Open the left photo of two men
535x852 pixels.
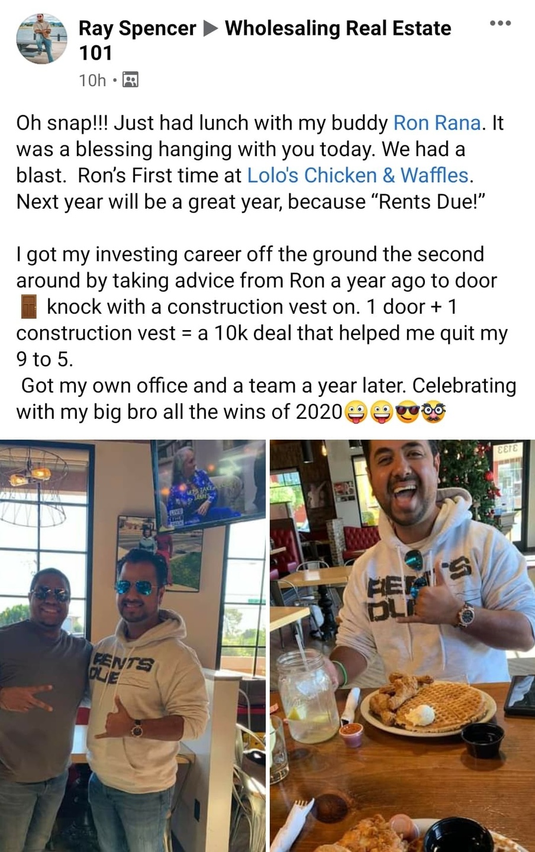(x=133, y=646)
